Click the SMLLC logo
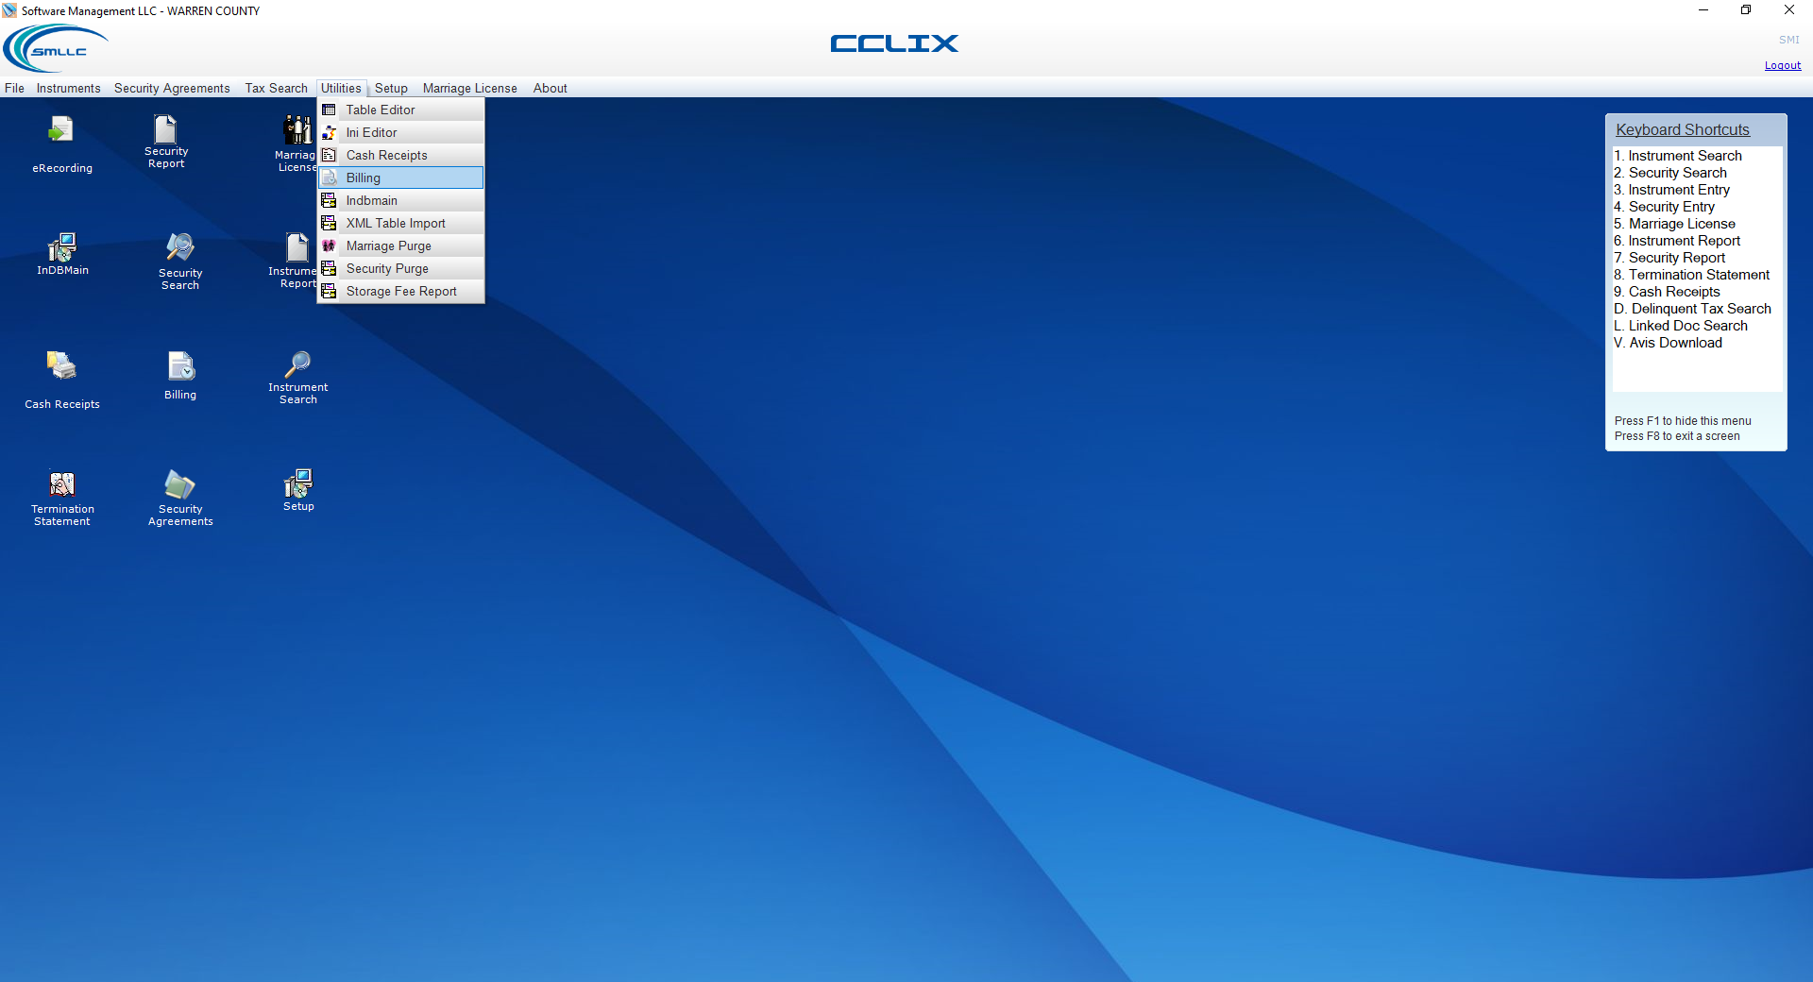 [x=57, y=48]
